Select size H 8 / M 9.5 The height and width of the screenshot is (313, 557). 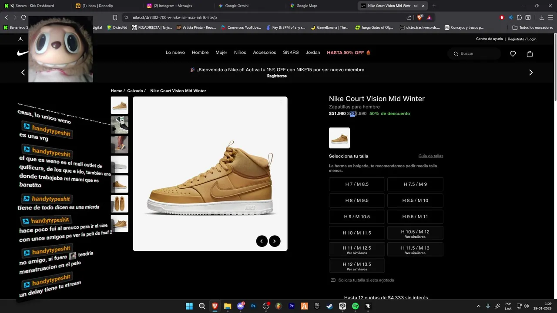(x=357, y=200)
